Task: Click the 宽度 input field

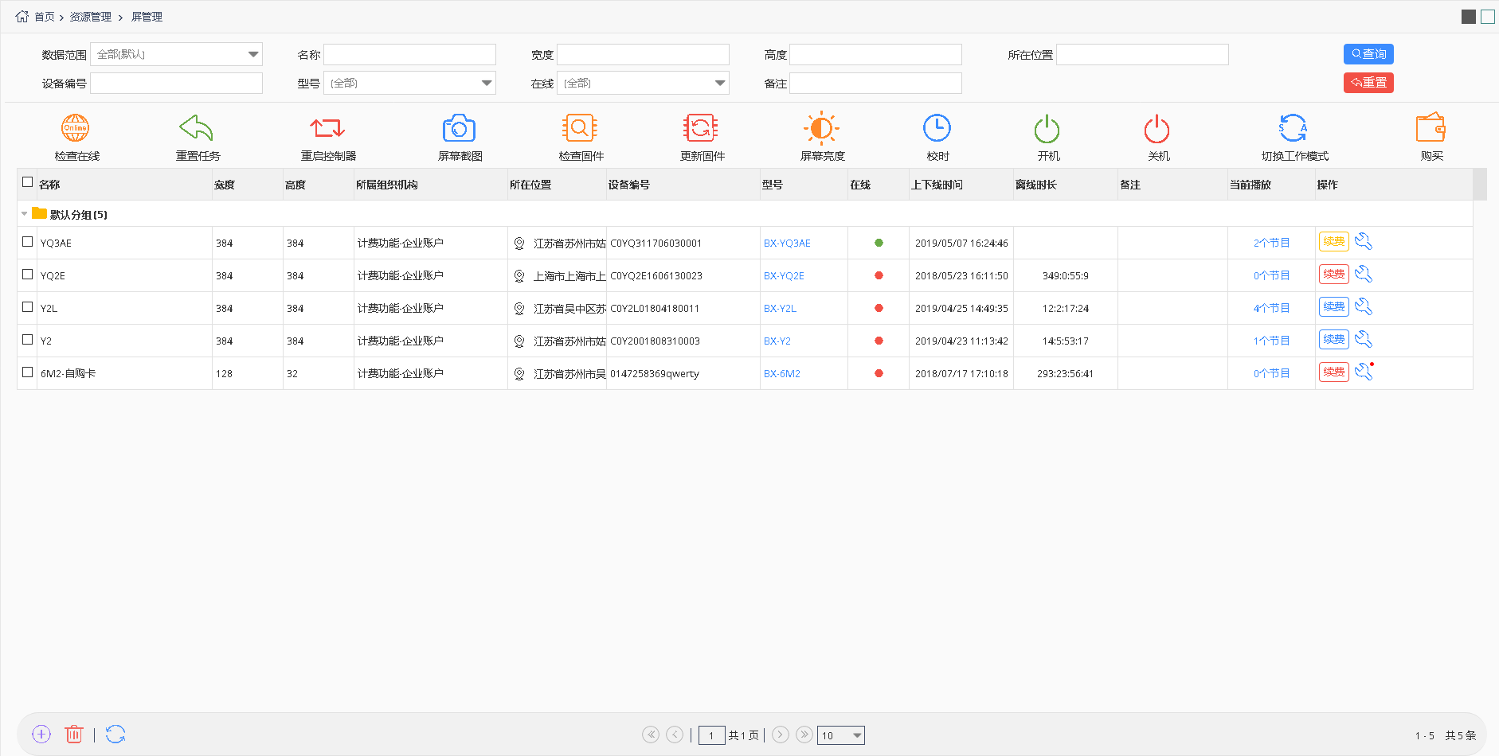Action: click(x=643, y=54)
